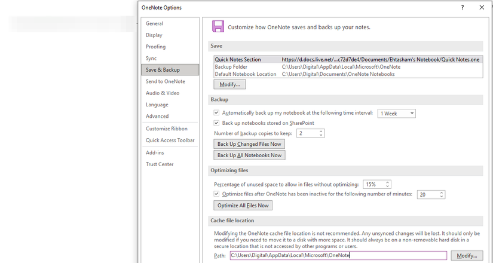This screenshot has width=493, height=263.
Task: Increase the inactive minutes value
Action: [442, 193]
